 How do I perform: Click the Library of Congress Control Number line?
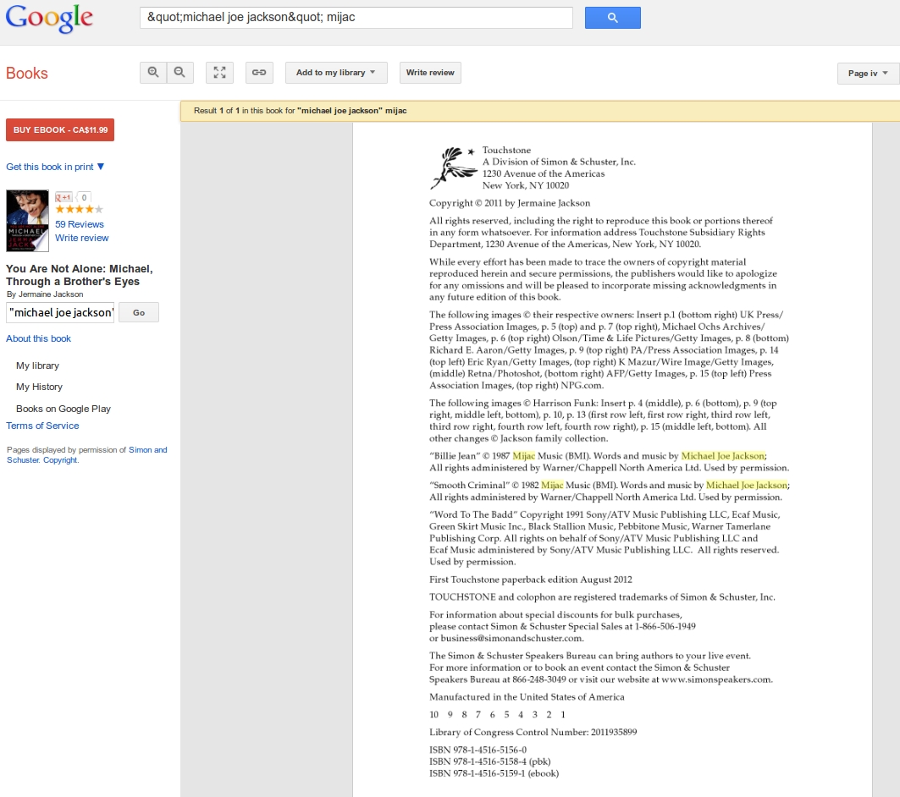pyautogui.click(x=533, y=732)
